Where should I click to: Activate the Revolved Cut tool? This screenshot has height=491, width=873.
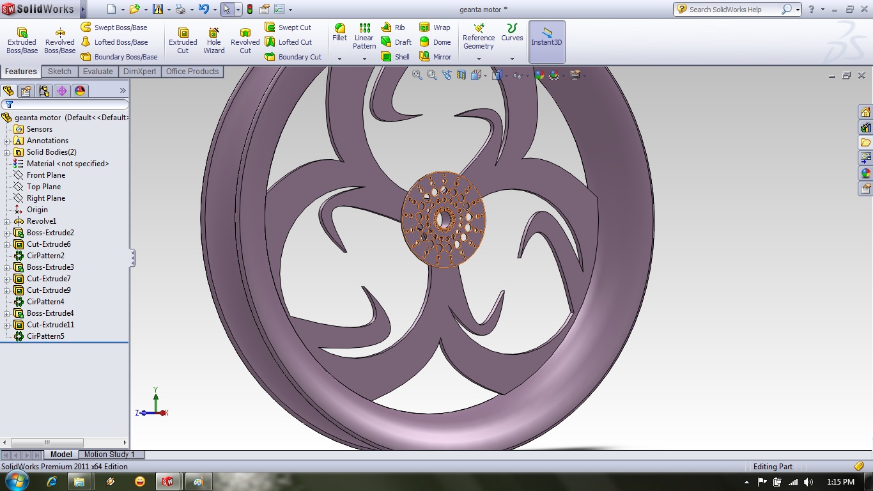click(245, 41)
